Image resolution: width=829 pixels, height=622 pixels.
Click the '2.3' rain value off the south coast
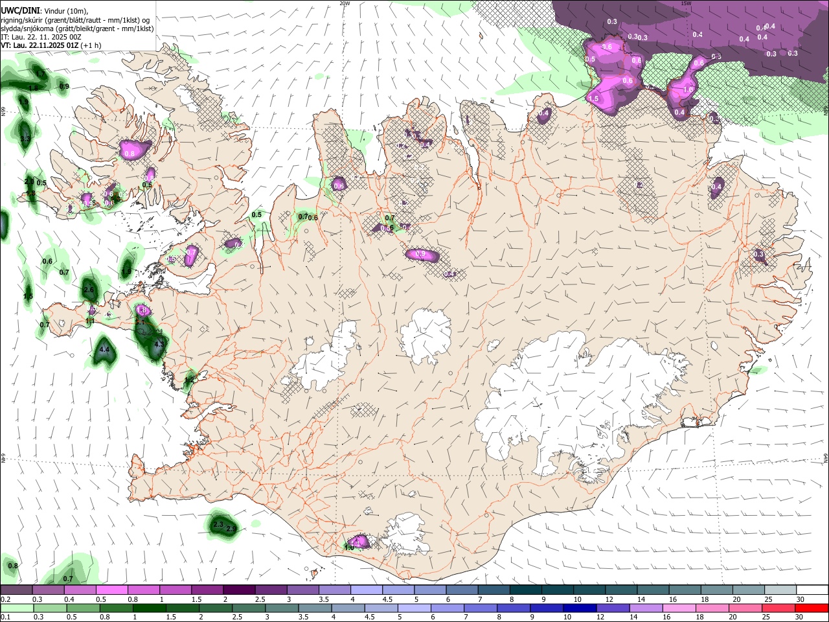(x=218, y=524)
